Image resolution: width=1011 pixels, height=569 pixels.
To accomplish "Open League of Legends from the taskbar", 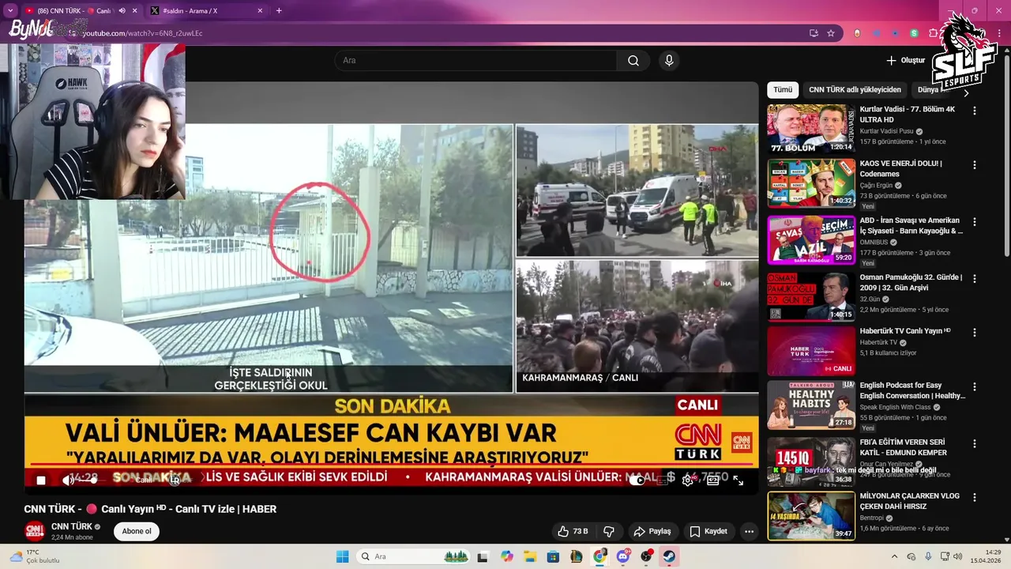I will point(577,556).
